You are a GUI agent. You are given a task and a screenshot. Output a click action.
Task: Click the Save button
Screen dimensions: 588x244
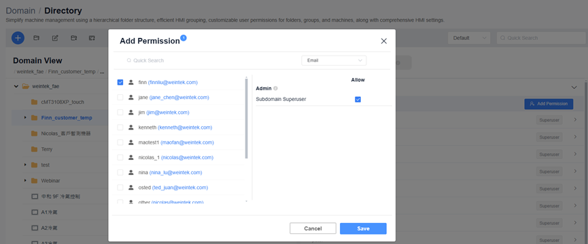point(363,228)
